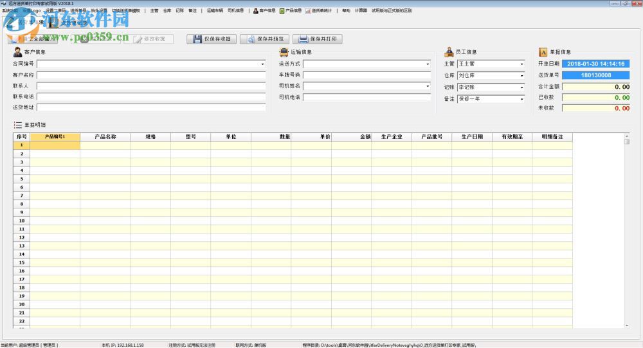Click the 送货单号 field showing 180130008
The height and width of the screenshot is (348, 643).
pos(596,75)
